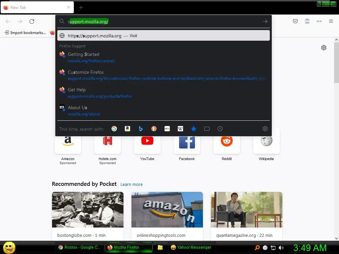This screenshot has width=339, height=254.
Task: Open the folder icon in the taskbar
Action: tap(160, 247)
